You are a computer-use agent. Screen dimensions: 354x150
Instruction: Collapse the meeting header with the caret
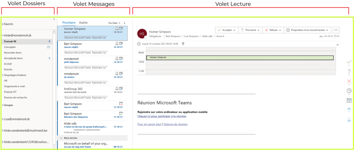tap(337, 44)
